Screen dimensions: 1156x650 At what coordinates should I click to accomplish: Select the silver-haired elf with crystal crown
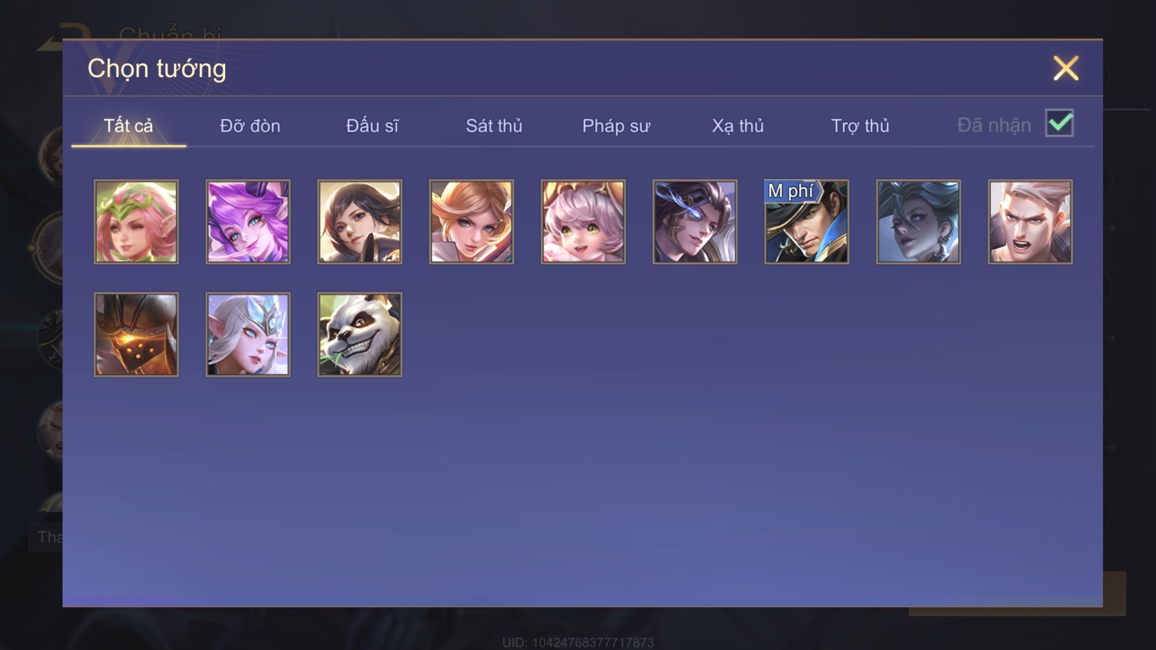(x=248, y=334)
